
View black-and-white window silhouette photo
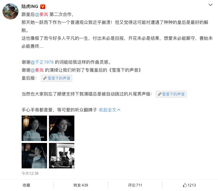pyautogui.click(x=62, y=156)
